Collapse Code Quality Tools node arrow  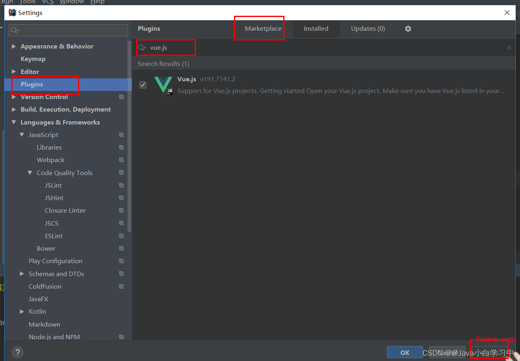point(30,173)
